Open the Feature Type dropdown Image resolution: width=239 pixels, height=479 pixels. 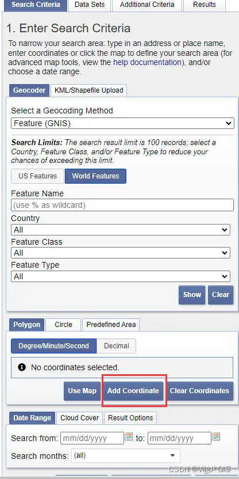click(x=121, y=276)
